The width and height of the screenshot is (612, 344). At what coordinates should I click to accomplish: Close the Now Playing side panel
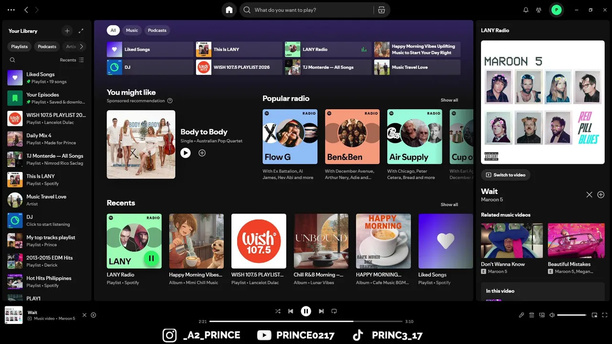tap(589, 194)
